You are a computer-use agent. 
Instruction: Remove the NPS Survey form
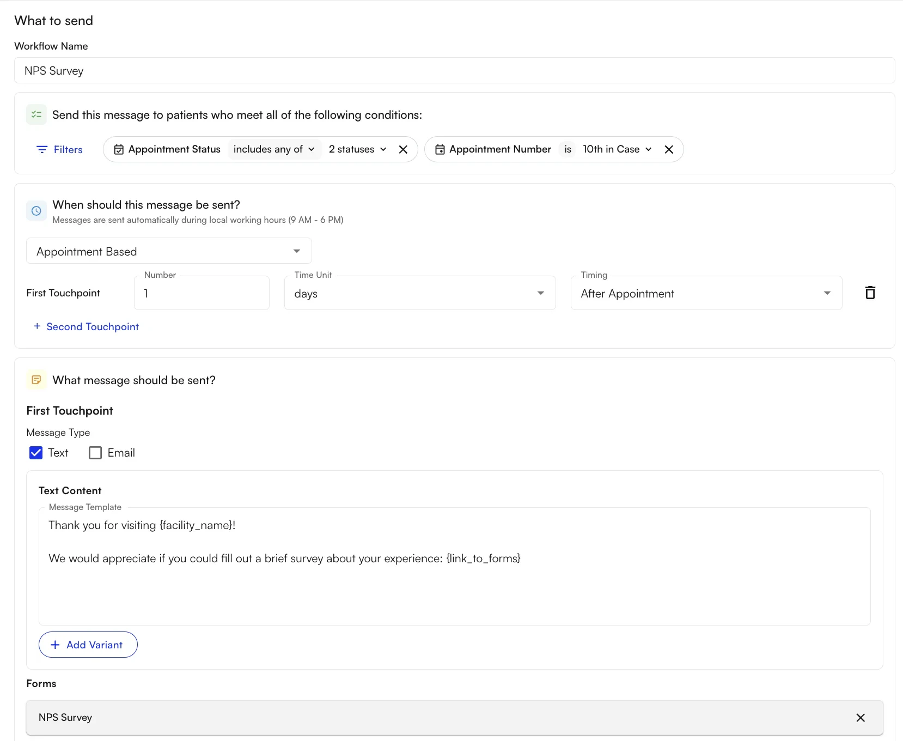861,718
